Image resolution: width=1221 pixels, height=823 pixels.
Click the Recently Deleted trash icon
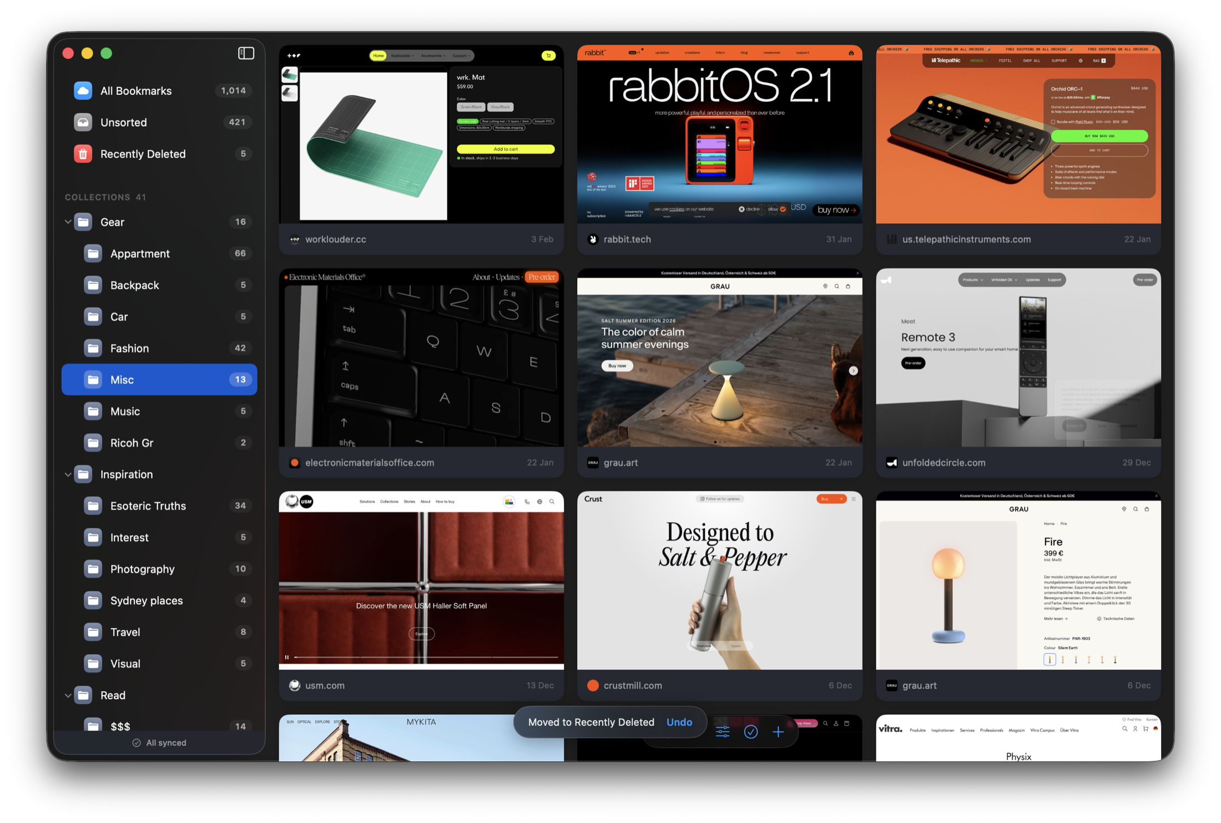83,154
